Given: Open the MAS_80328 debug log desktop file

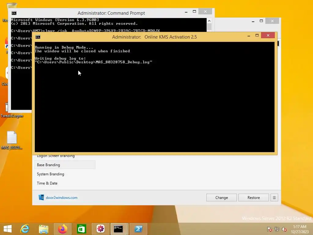Looking at the screenshot, I should click(x=12, y=140).
